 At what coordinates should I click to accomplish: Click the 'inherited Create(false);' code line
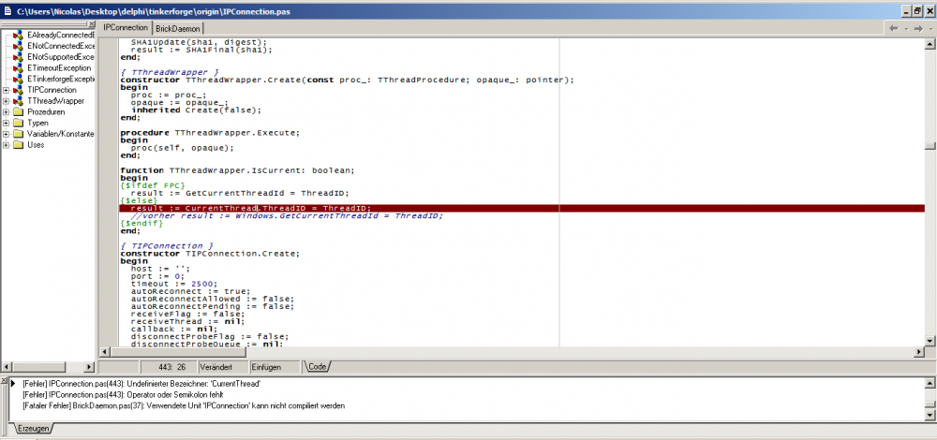(x=196, y=110)
